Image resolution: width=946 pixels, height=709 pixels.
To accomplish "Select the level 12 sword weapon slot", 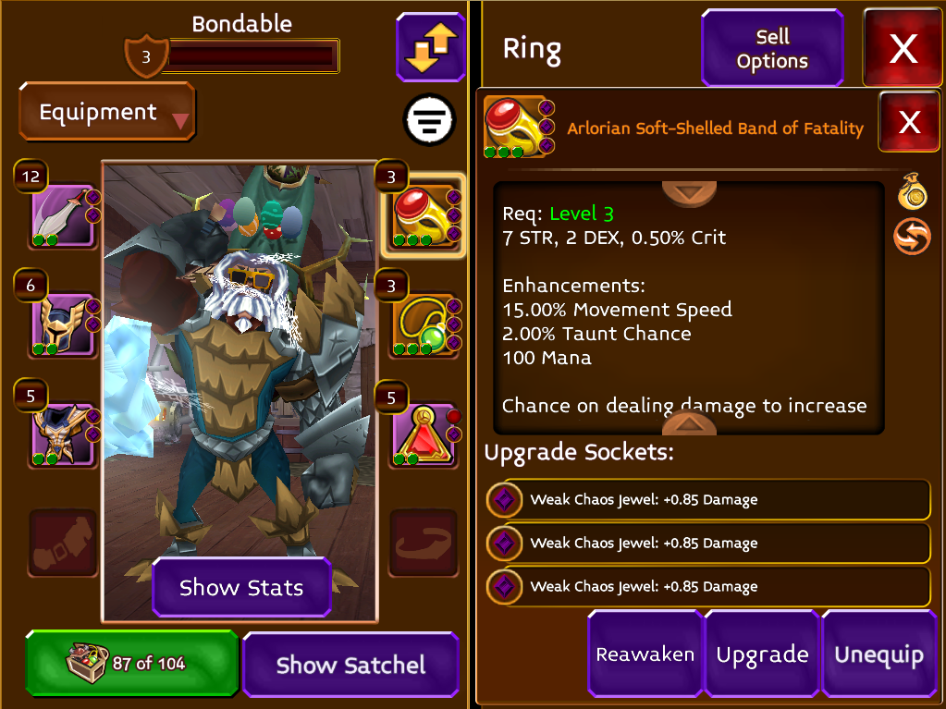I will click(x=64, y=215).
